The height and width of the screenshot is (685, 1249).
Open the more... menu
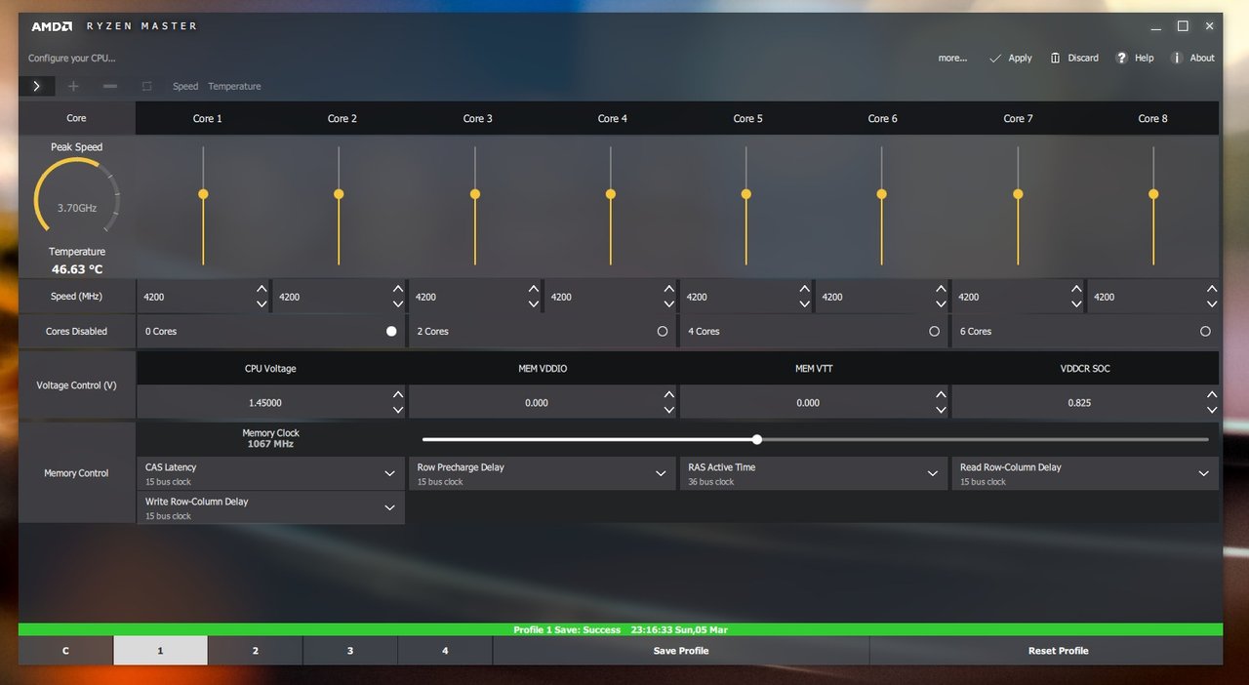pyautogui.click(x=952, y=58)
